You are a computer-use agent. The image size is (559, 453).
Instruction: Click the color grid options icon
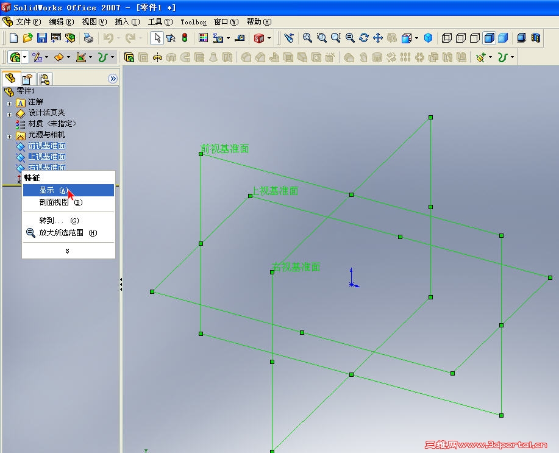pyautogui.click(x=203, y=38)
